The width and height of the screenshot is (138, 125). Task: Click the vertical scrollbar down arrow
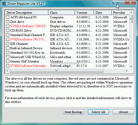tap(131, 66)
